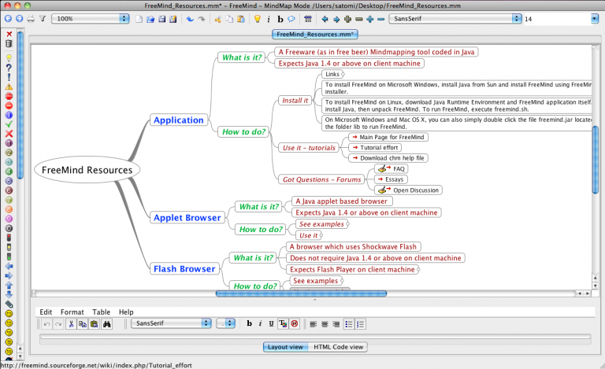Switch to the HTML Code view tab

340,347
